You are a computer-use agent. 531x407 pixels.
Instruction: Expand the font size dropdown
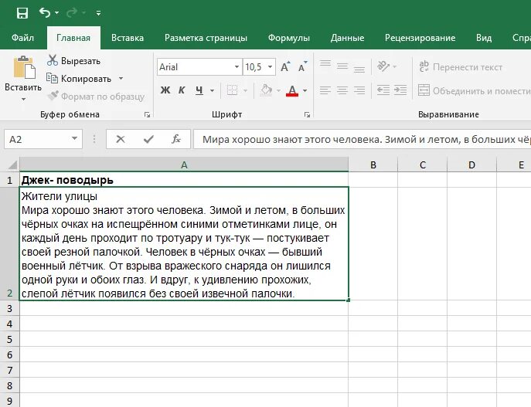[x=270, y=67]
